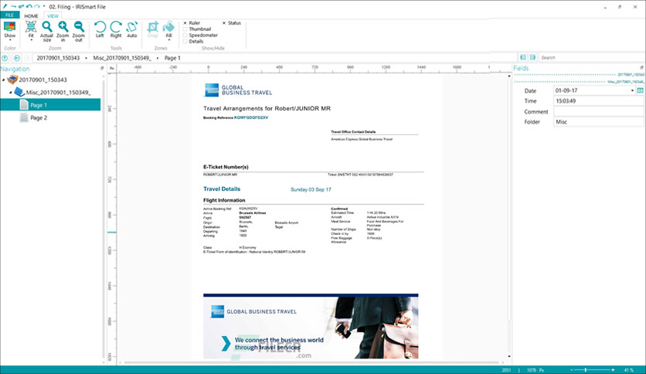Click the Misc_20170901_150349_ link in Fields
The width and height of the screenshot is (646, 374).
coord(626,82)
